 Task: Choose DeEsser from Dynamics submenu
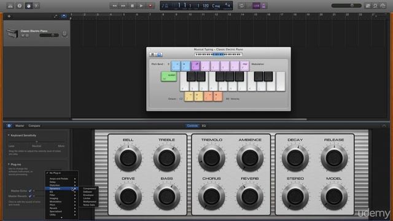pos(89,192)
